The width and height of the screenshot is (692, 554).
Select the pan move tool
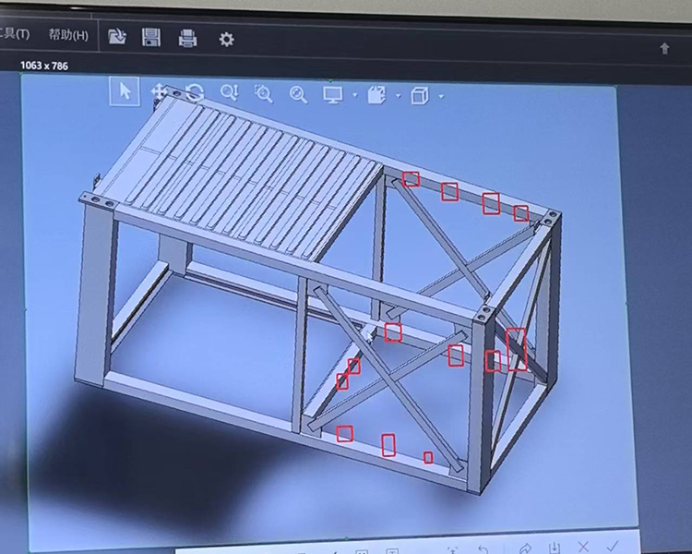[158, 91]
